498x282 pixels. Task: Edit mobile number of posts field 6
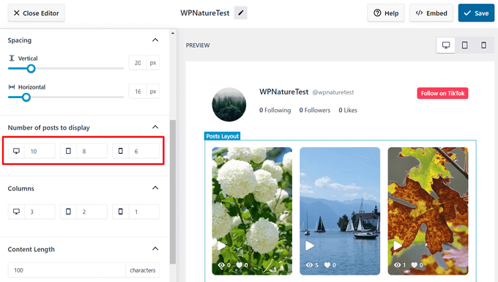point(144,151)
